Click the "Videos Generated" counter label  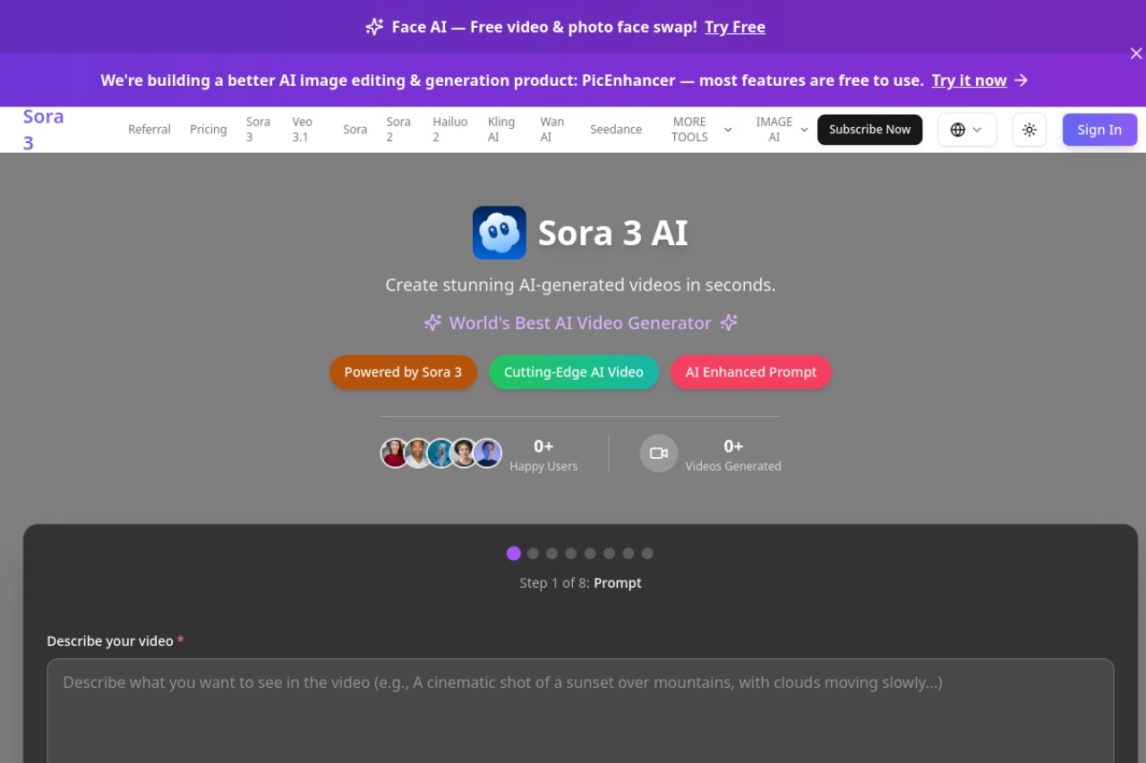pos(733,466)
